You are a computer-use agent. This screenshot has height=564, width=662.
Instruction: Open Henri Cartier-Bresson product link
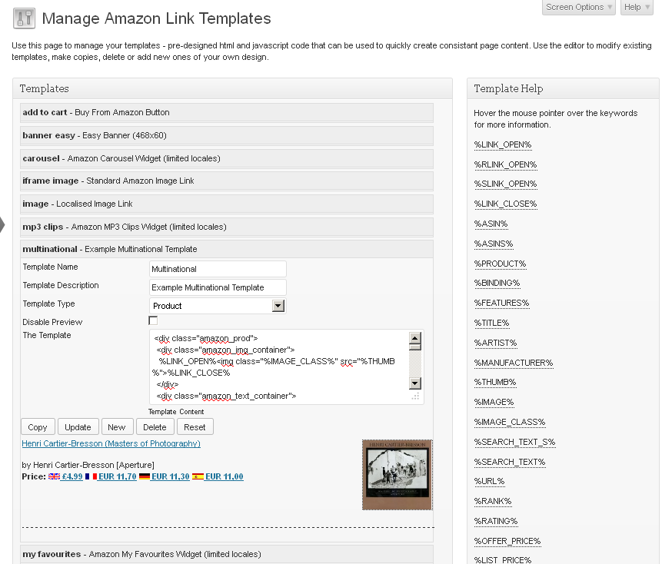tap(111, 443)
